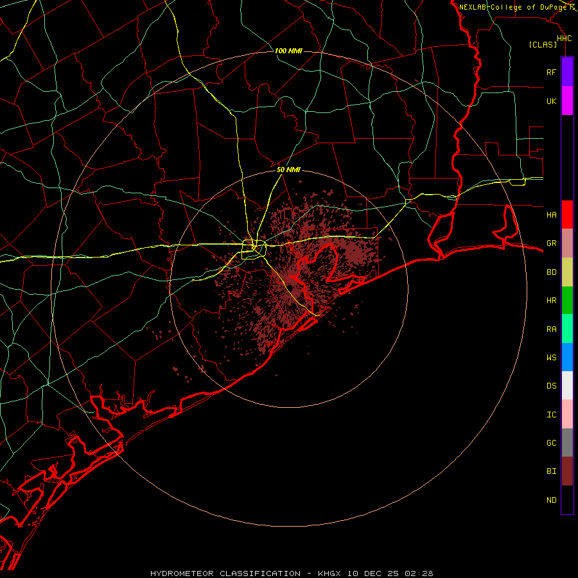Click the WS legend label

551,357
